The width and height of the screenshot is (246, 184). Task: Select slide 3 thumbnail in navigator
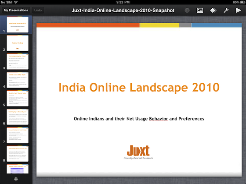tap(18, 61)
